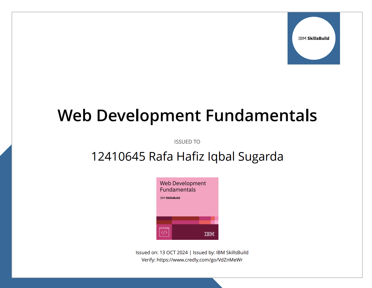Click the issue date 13 OCT 2024
Image resolution: width=372 pixels, height=288 pixels.
tap(174, 252)
